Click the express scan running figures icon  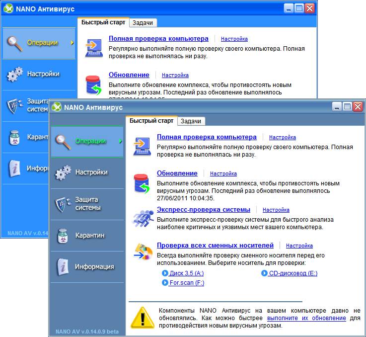coord(143,218)
